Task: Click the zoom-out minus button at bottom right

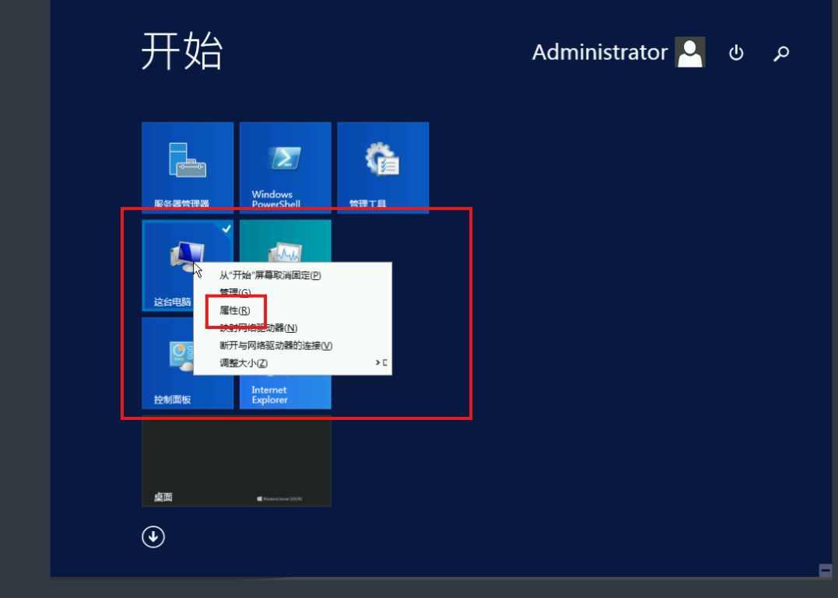Action: point(825,570)
